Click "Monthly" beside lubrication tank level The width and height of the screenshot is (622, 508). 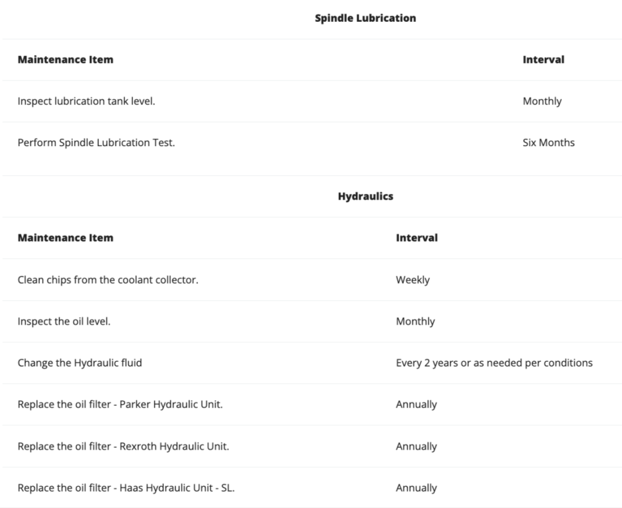(x=542, y=101)
